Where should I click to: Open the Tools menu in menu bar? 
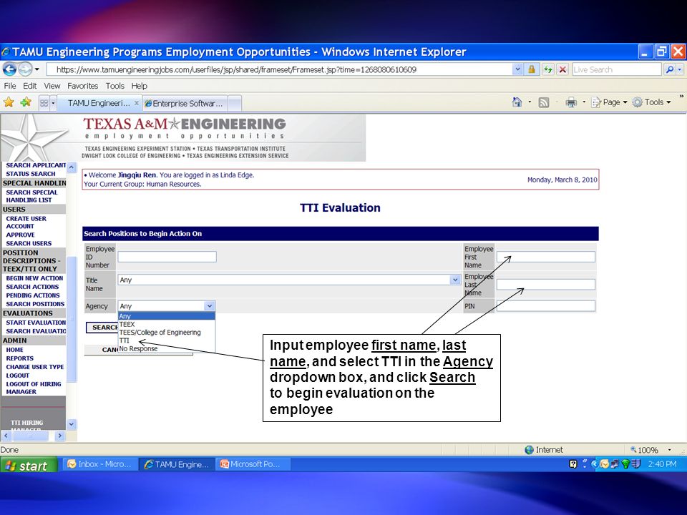pyautogui.click(x=114, y=86)
